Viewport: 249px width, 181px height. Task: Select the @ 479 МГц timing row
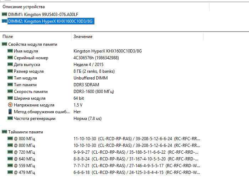point(24,172)
